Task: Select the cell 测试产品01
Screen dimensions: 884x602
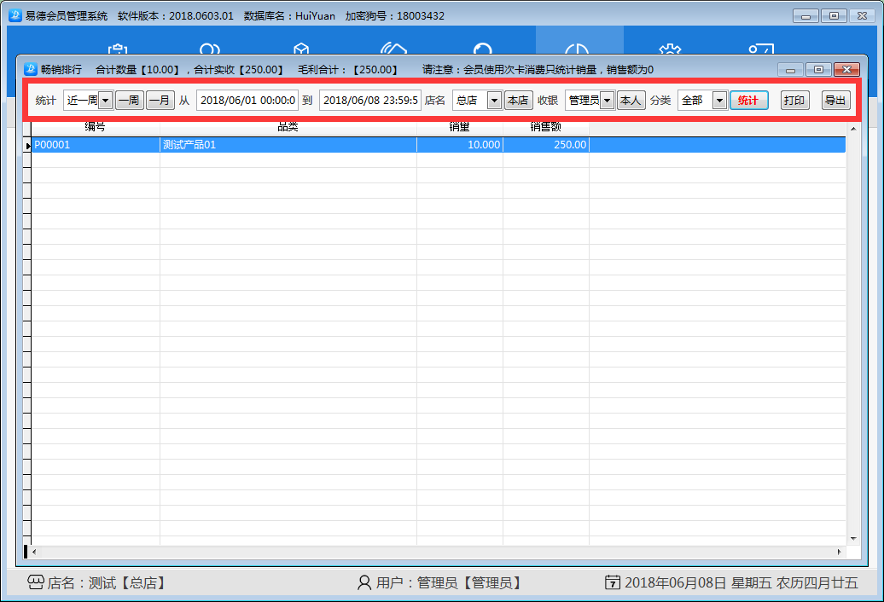Action: pyautogui.click(x=288, y=145)
